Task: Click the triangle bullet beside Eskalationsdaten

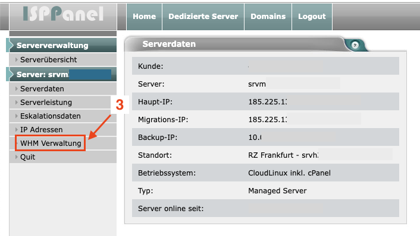Action: tap(16, 116)
